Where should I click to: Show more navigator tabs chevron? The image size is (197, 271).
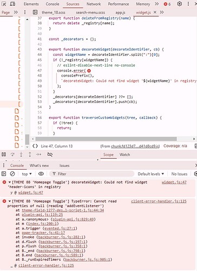[x=16, y=12]
